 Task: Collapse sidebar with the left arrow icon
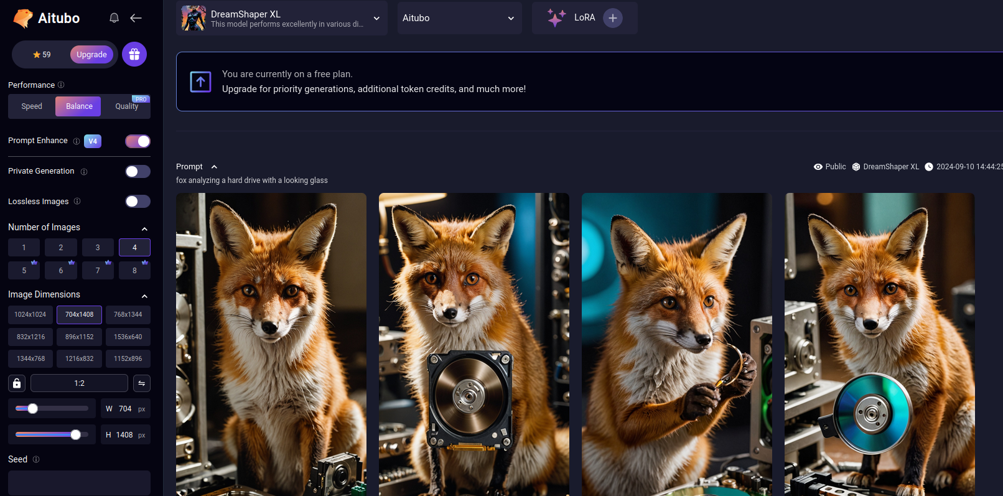tap(136, 18)
